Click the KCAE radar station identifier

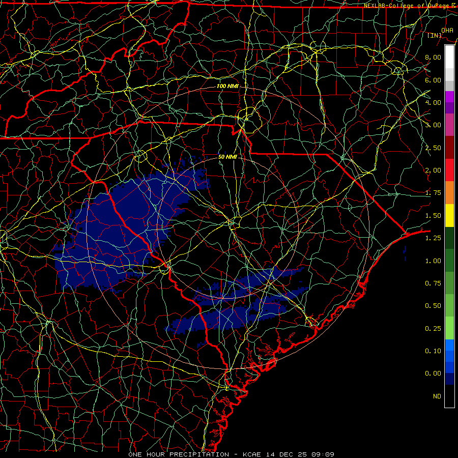coord(252,454)
